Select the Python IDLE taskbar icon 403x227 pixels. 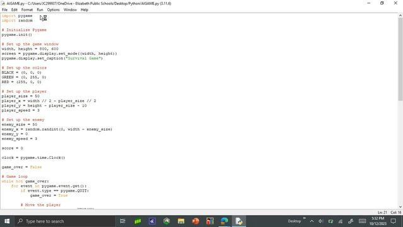239,221
